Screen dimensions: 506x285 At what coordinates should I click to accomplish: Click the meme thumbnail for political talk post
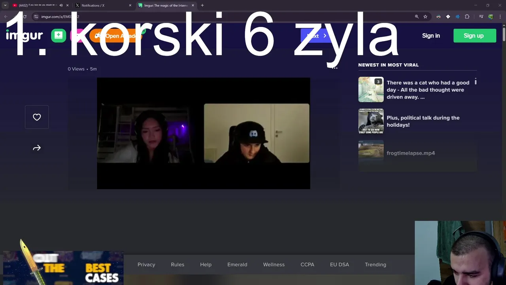tap(371, 121)
